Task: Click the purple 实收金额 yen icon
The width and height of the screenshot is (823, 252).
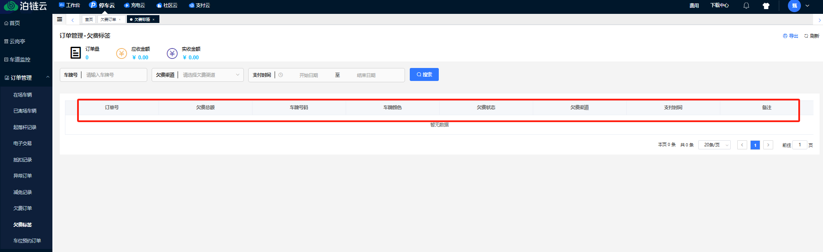Action: pos(172,53)
